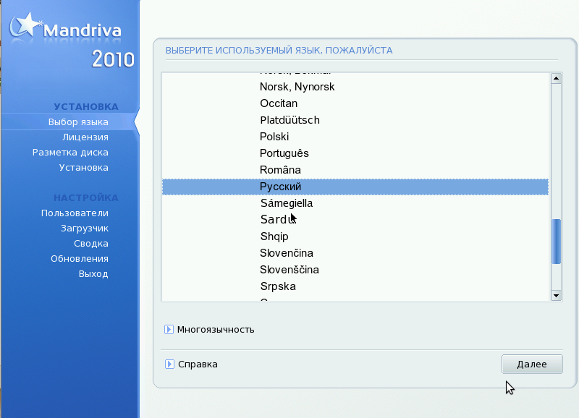Choose Sámegiella language
The image size is (579, 418).
pos(287,203)
